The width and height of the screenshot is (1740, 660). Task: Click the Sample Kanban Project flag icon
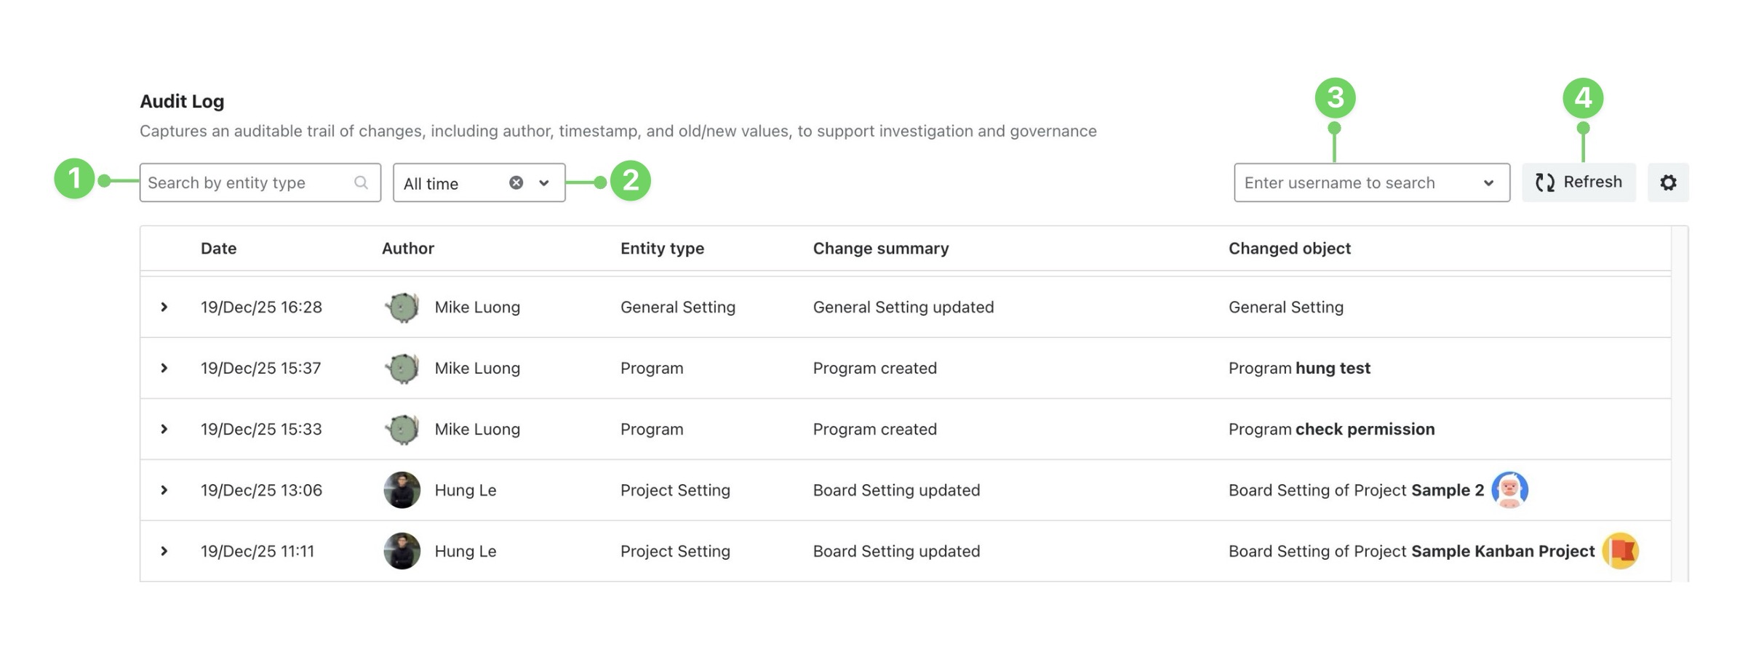click(x=1620, y=551)
